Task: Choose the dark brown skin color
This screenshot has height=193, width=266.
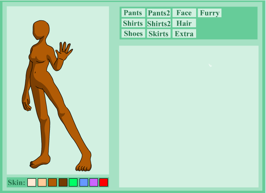Action: pyautogui.click(x=63, y=182)
